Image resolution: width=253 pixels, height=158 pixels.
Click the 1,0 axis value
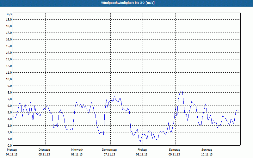[9, 139]
